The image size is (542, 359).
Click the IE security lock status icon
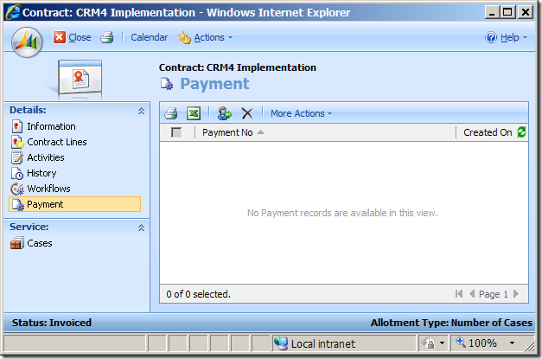click(428, 343)
